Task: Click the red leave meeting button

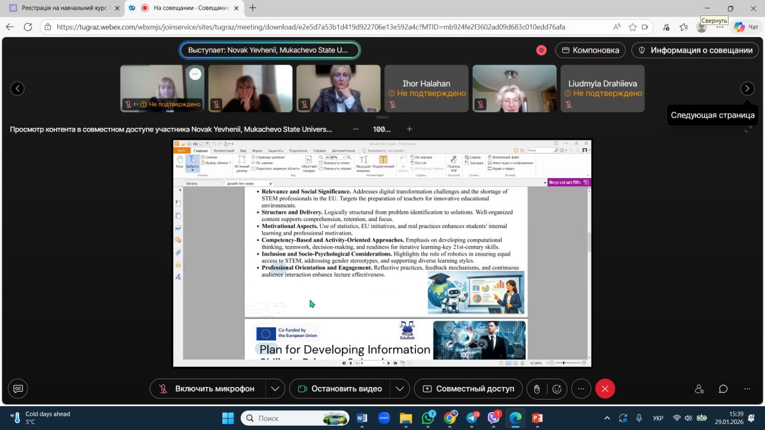Action: click(605, 389)
